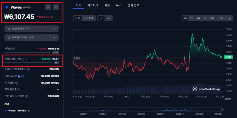Screen dimensions: 237x118
Task: Open the market cap info tooltip icon
Action: (16, 49)
